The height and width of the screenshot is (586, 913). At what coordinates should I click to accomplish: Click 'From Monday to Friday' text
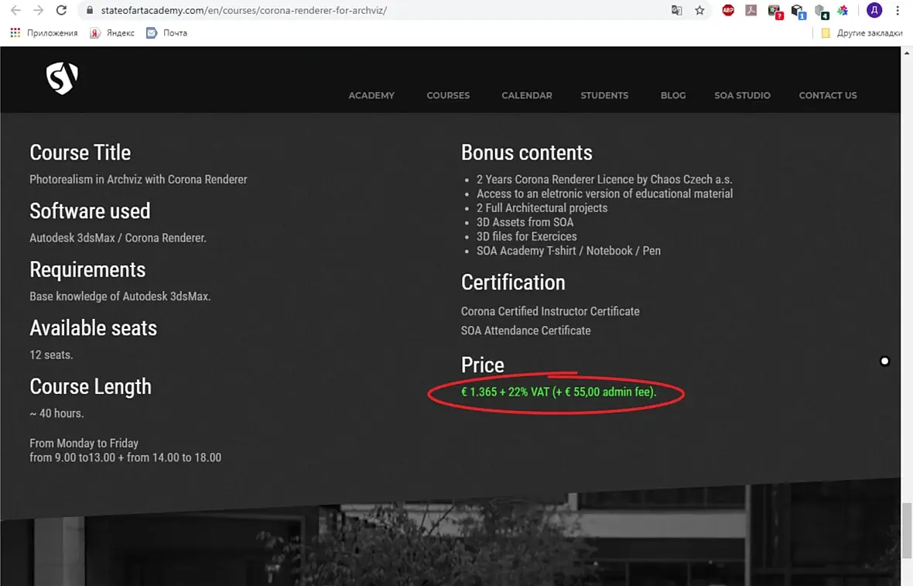coord(84,444)
